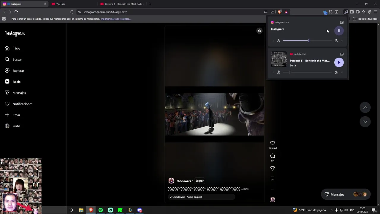Screen dimensions: 380x214
Task: Seek the Instagram media progress slider
Action: pos(307,41)
